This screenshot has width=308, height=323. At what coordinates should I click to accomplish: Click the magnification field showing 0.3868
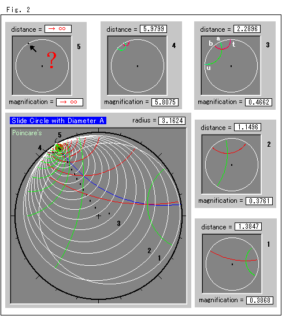[260, 300]
